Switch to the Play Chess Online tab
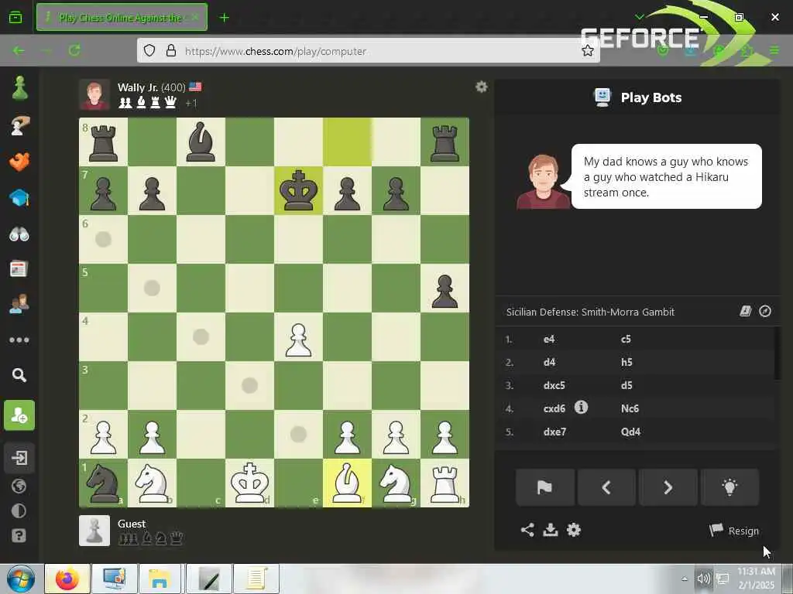793x594 pixels. tap(122, 17)
